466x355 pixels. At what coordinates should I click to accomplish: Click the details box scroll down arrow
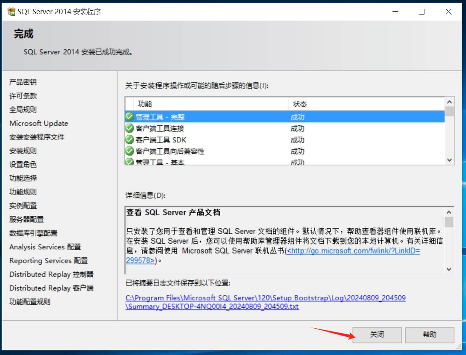pyautogui.click(x=449, y=269)
